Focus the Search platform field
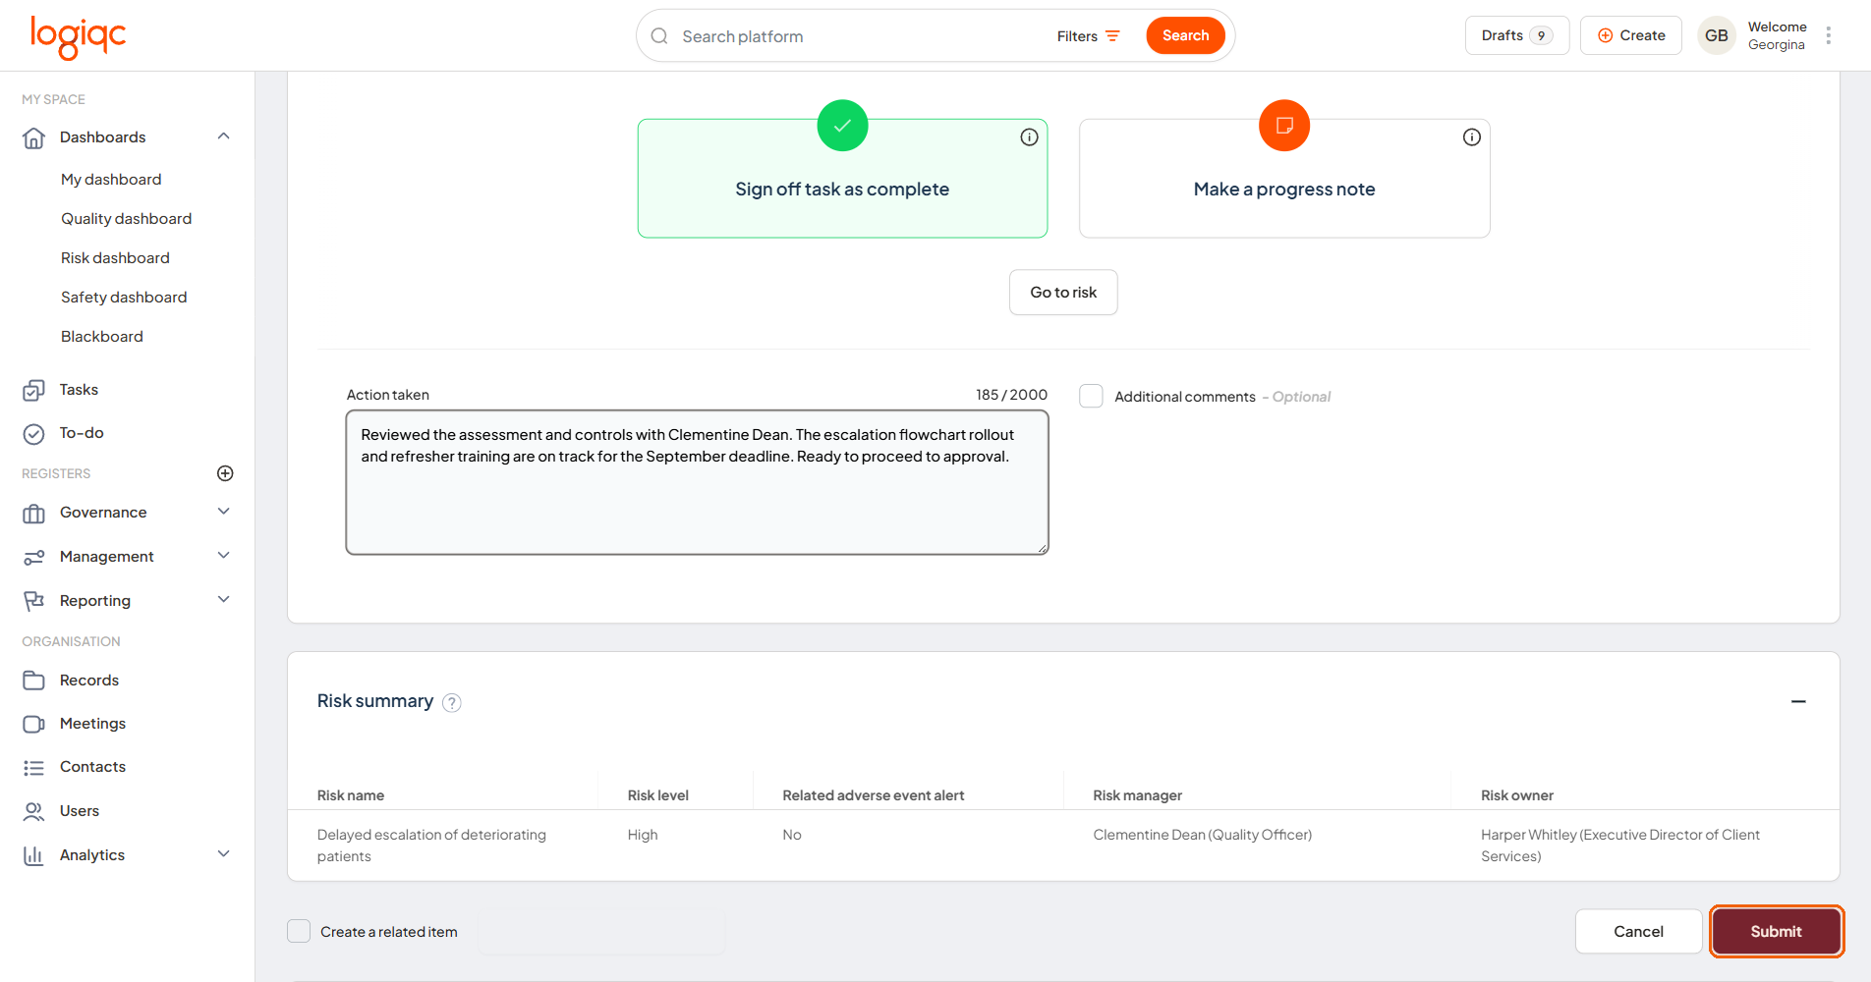 pyautogui.click(x=855, y=36)
